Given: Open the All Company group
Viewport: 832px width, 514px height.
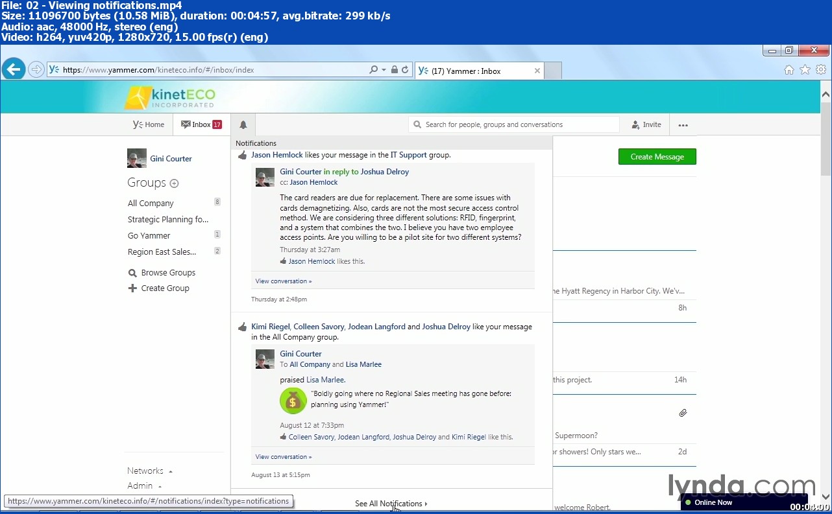Looking at the screenshot, I should [151, 203].
